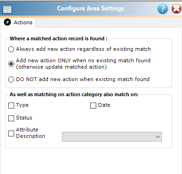Click the running figure icon on Actions tab
The width and height of the screenshot is (182, 174).
click(7, 22)
